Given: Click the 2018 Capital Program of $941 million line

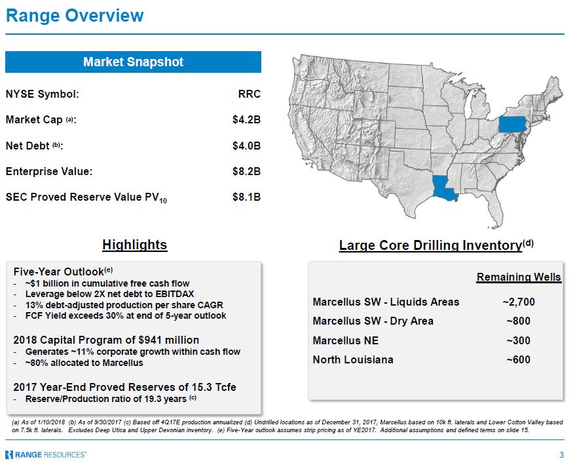Looking at the screenshot, I should (x=106, y=340).
